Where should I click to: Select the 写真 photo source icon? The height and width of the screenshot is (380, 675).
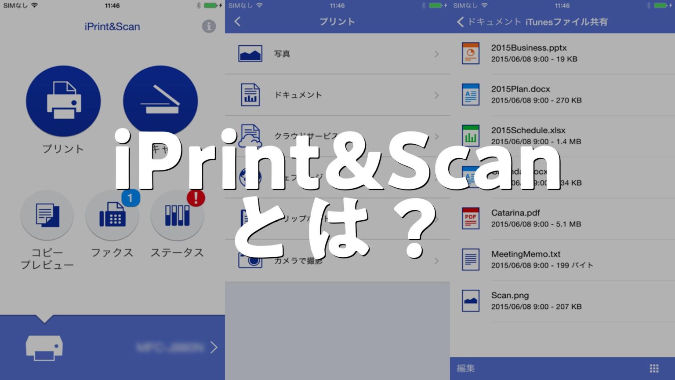(250, 53)
